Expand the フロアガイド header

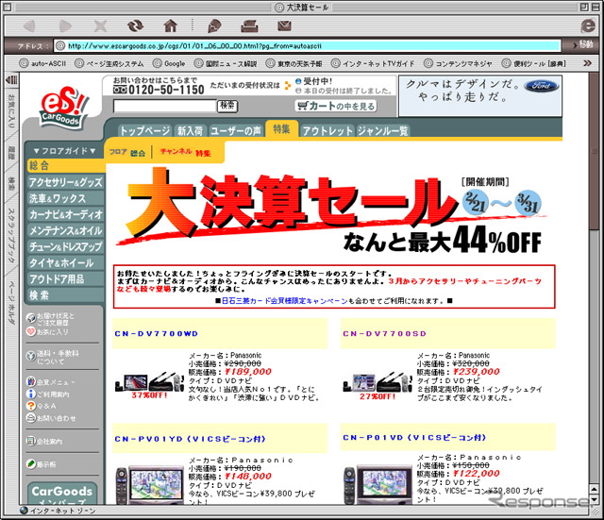click(64, 151)
